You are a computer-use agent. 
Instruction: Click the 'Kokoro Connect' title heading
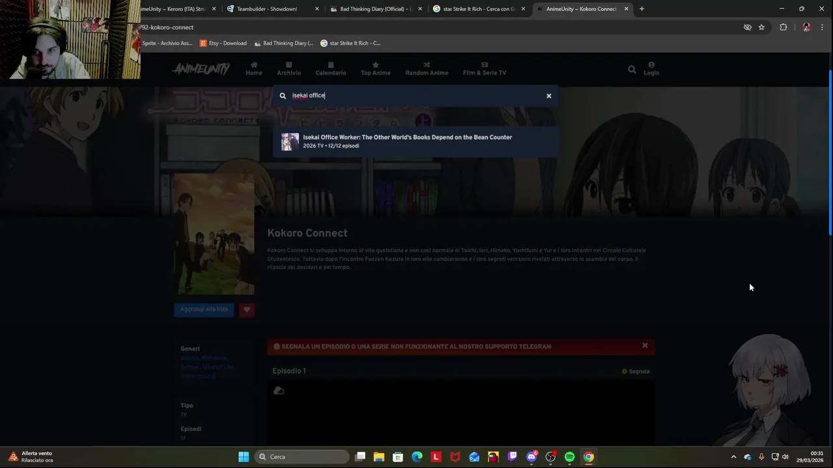[x=307, y=233]
